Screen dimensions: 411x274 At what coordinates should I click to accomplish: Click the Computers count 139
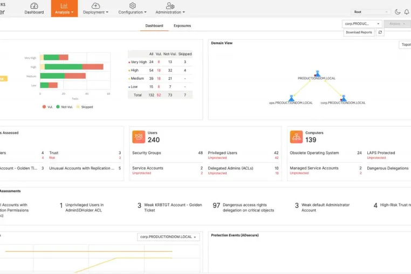point(311,140)
